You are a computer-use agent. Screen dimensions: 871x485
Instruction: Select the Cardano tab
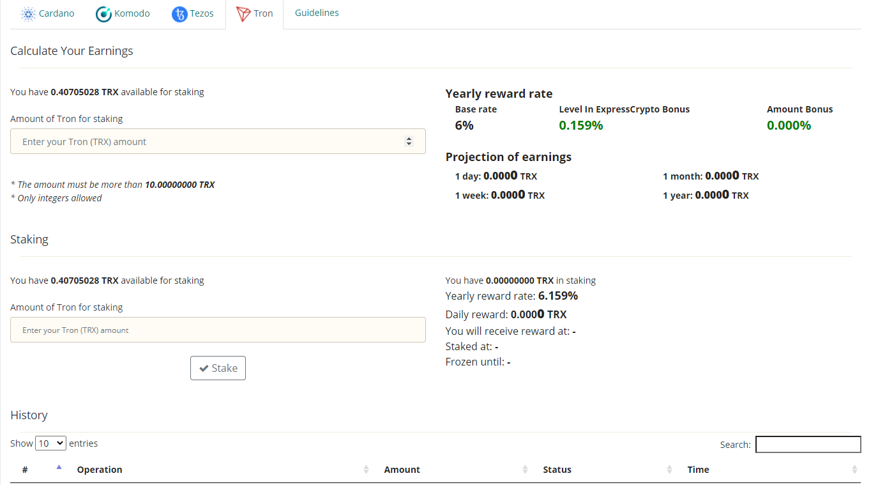point(47,13)
